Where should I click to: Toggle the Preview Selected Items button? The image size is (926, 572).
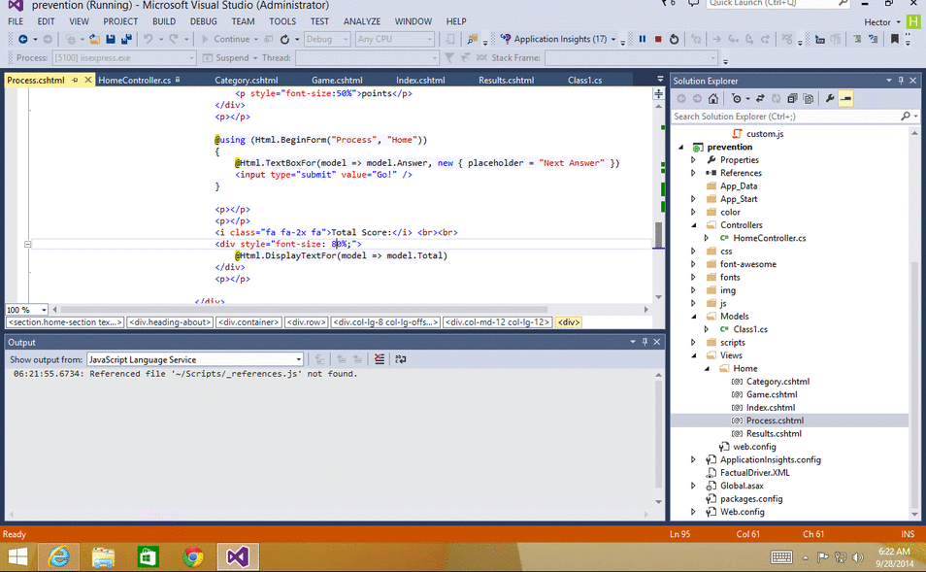click(x=845, y=98)
